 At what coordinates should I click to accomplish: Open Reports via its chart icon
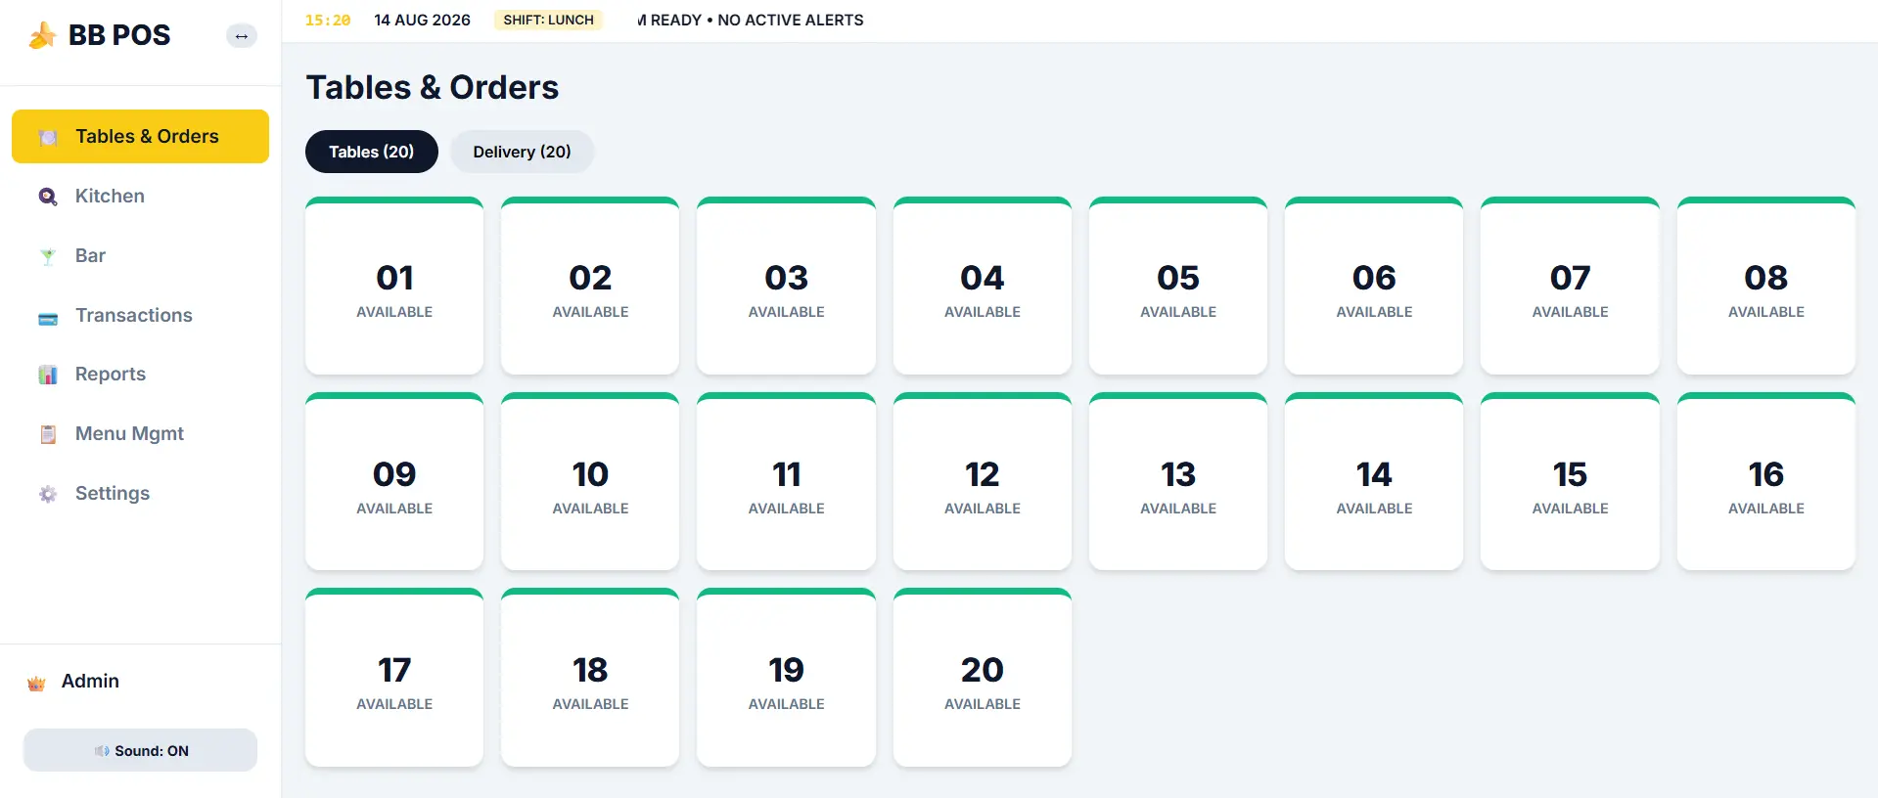click(48, 375)
